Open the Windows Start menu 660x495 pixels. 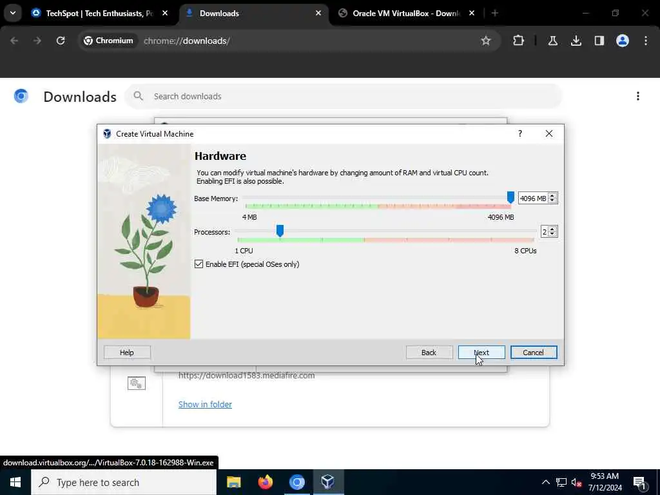click(15, 482)
